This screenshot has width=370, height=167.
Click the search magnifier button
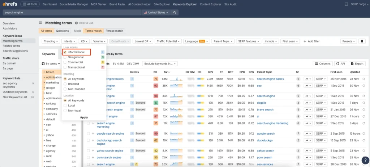(175, 13)
